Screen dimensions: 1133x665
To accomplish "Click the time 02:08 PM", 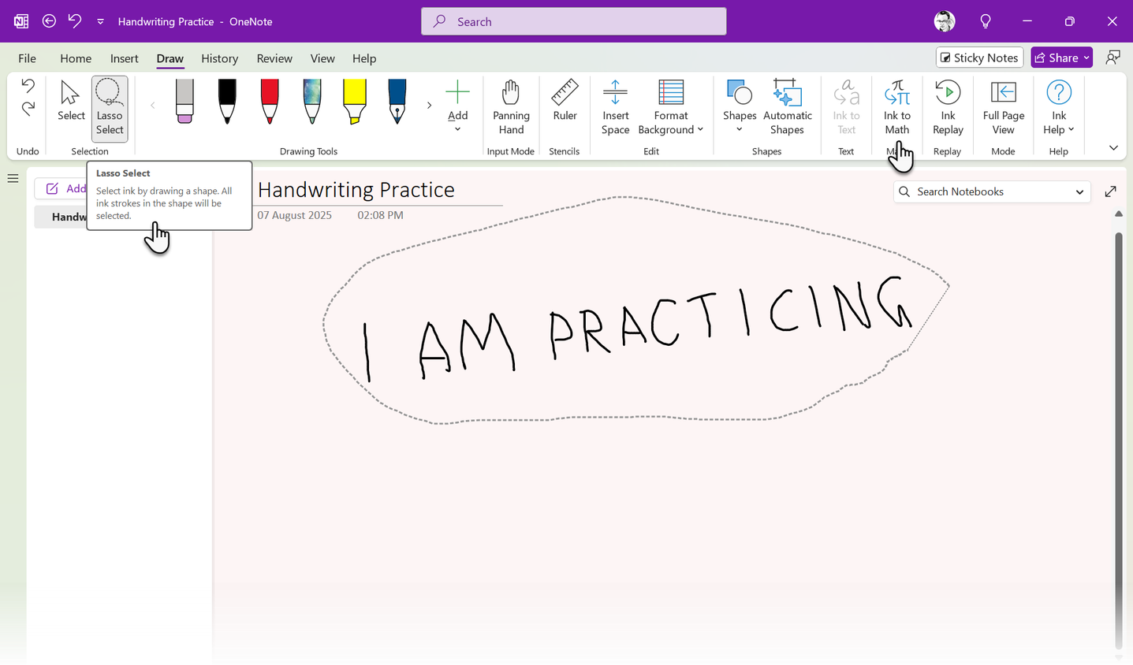I will (x=380, y=215).
